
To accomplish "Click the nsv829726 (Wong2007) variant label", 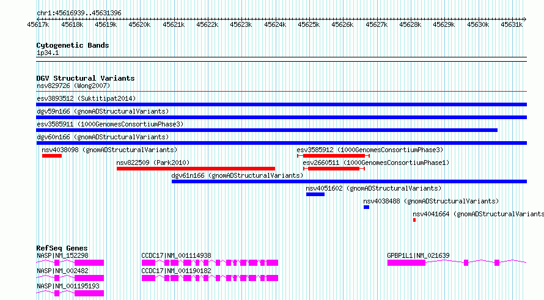I will pos(73,86).
